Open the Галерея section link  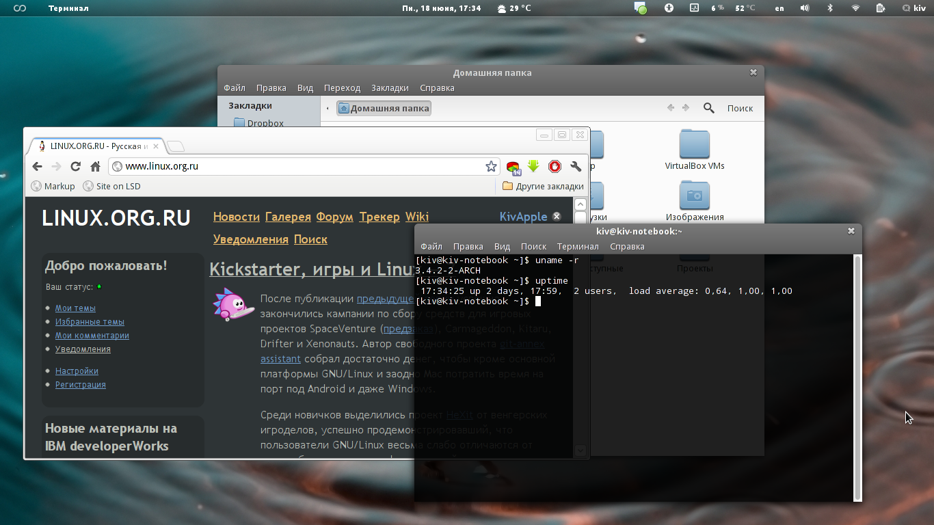click(x=288, y=217)
